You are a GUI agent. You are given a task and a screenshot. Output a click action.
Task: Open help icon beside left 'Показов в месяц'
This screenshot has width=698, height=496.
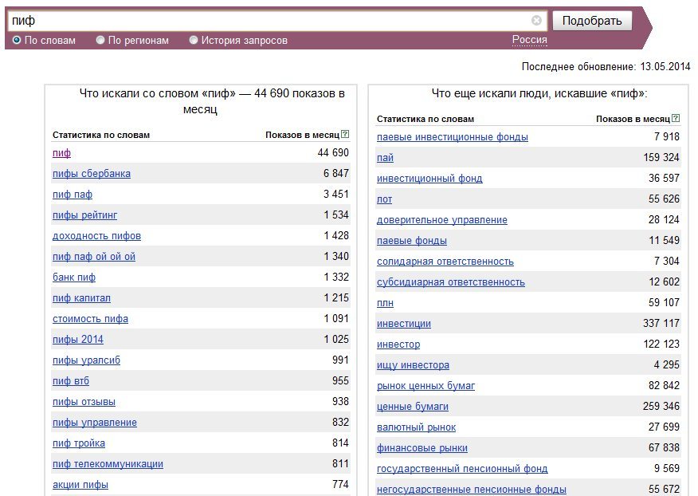pos(345,134)
